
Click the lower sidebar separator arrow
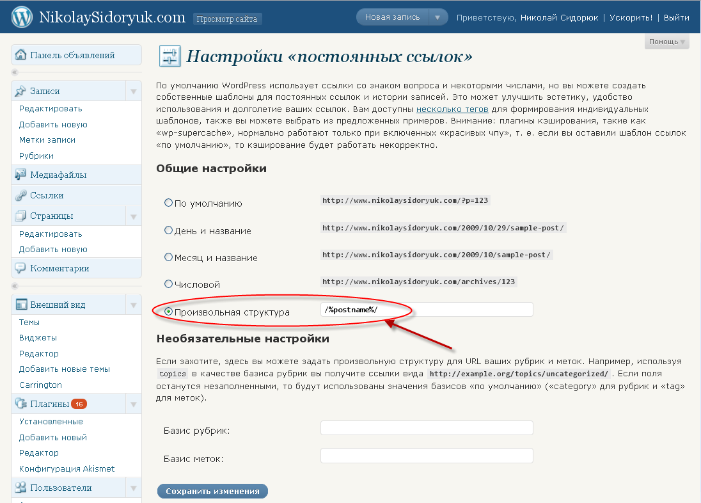pos(15,285)
